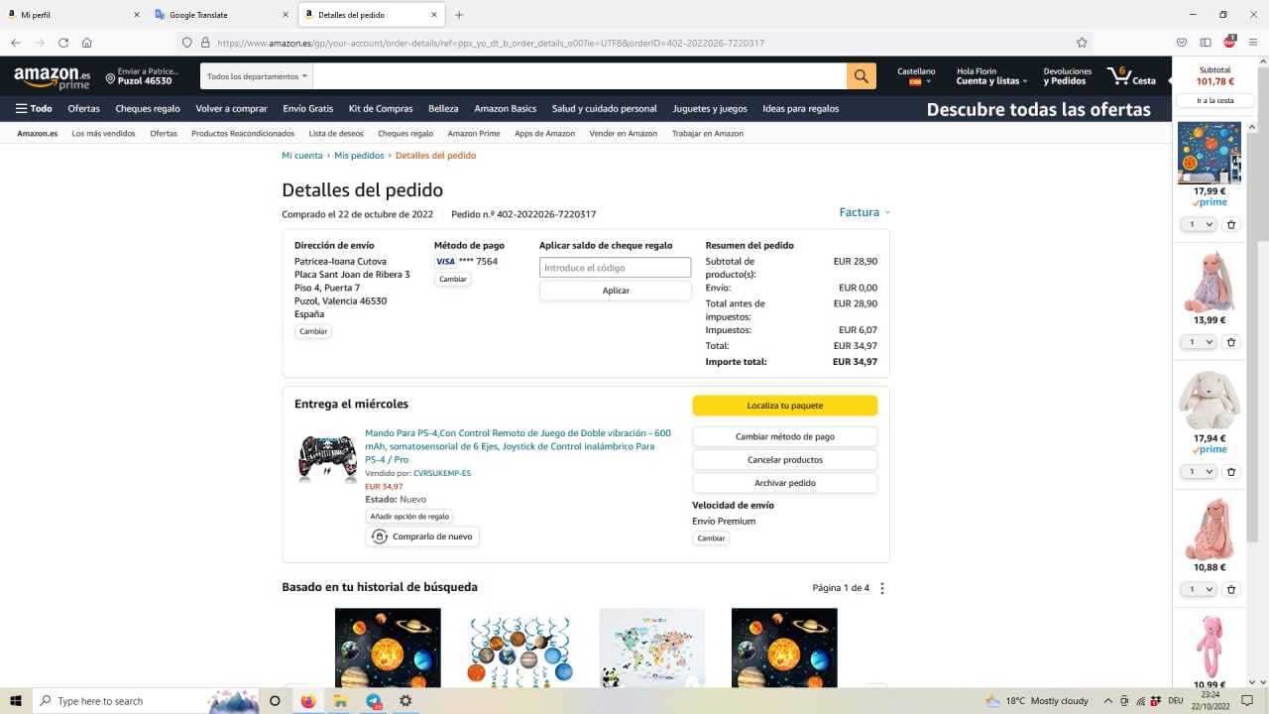Open the Mando Para PS-4 product link
The height and width of the screenshot is (714, 1269).
coord(518,446)
